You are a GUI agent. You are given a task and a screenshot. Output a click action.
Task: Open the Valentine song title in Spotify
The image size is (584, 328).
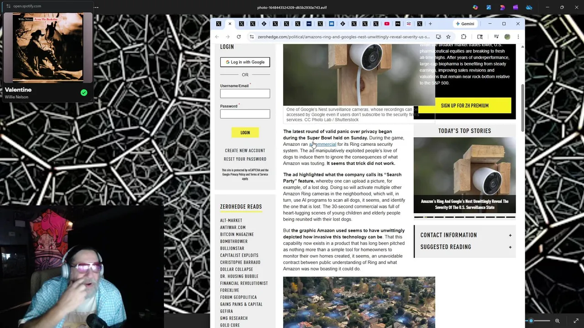[18, 90]
